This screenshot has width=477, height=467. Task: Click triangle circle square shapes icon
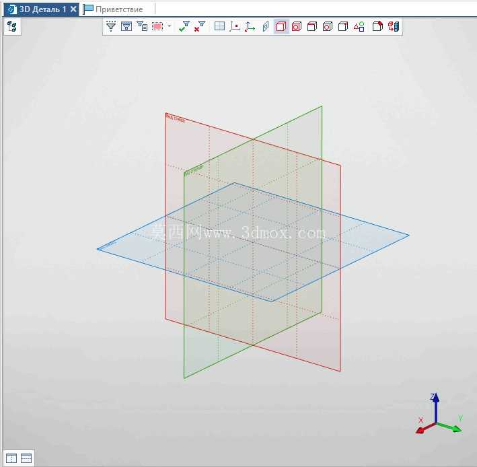[x=359, y=26]
